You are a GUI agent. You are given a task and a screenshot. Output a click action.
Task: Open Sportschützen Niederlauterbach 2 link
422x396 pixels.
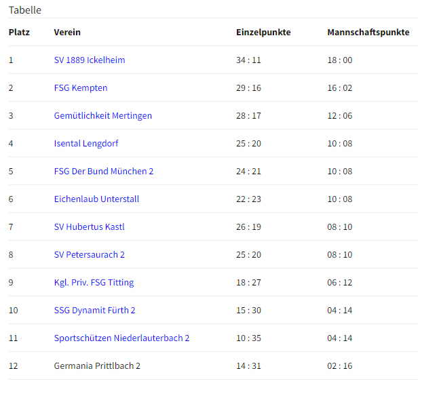(121, 338)
